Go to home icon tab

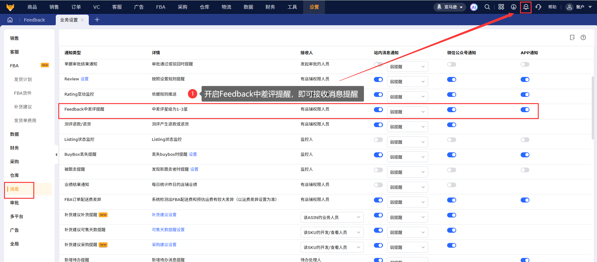coord(10,20)
